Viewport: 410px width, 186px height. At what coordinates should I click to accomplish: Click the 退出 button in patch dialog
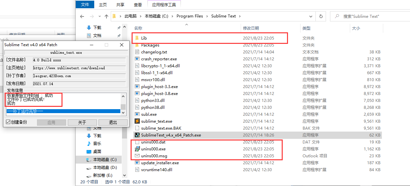(113, 122)
